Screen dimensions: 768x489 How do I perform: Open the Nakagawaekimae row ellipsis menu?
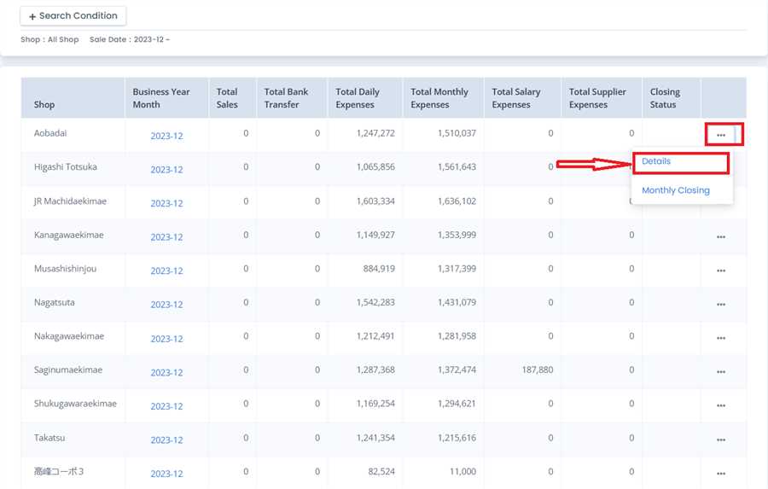[721, 338]
